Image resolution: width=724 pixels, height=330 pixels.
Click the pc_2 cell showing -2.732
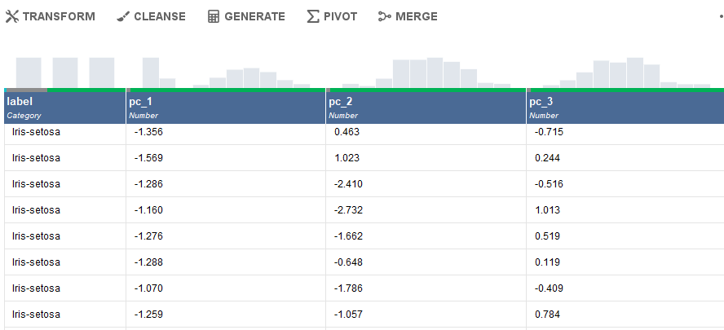(x=349, y=210)
